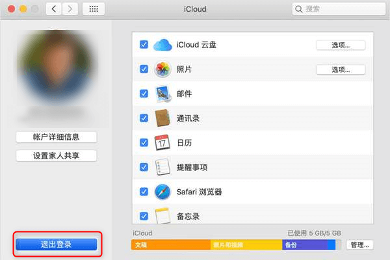Click the 邮件 label
390x260 pixels.
pyautogui.click(x=184, y=94)
